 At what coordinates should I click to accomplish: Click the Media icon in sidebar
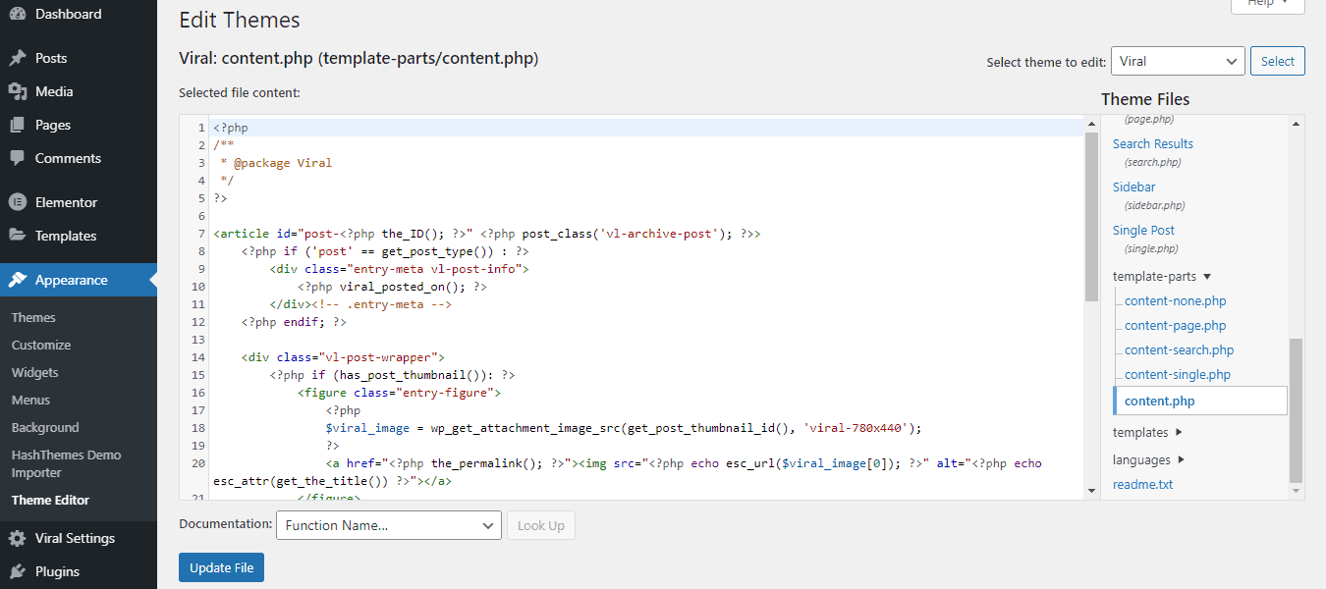click(18, 91)
